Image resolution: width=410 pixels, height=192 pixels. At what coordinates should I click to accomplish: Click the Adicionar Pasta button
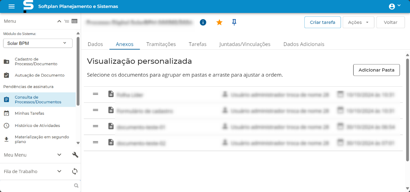point(376,70)
